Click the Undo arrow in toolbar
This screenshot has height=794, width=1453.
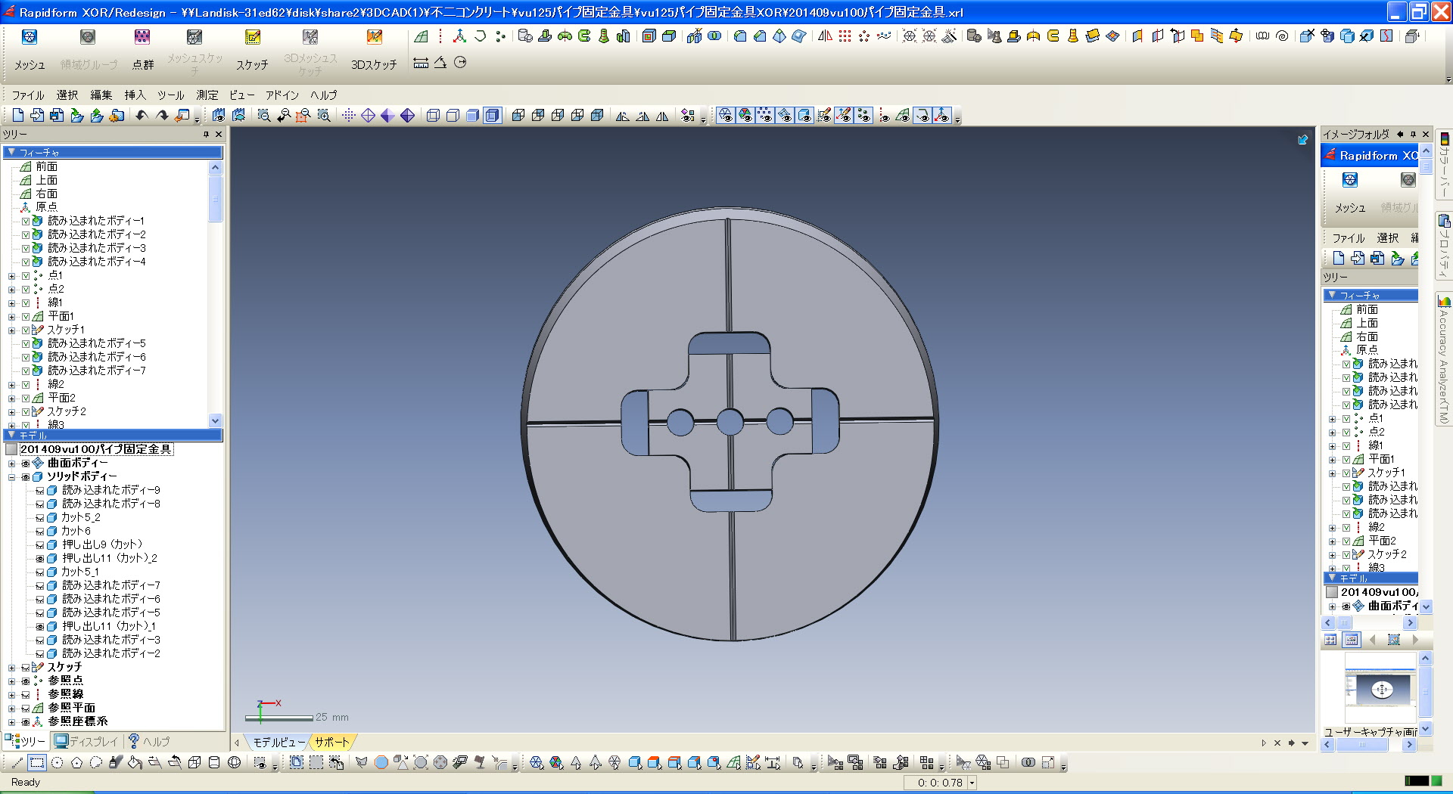click(142, 116)
